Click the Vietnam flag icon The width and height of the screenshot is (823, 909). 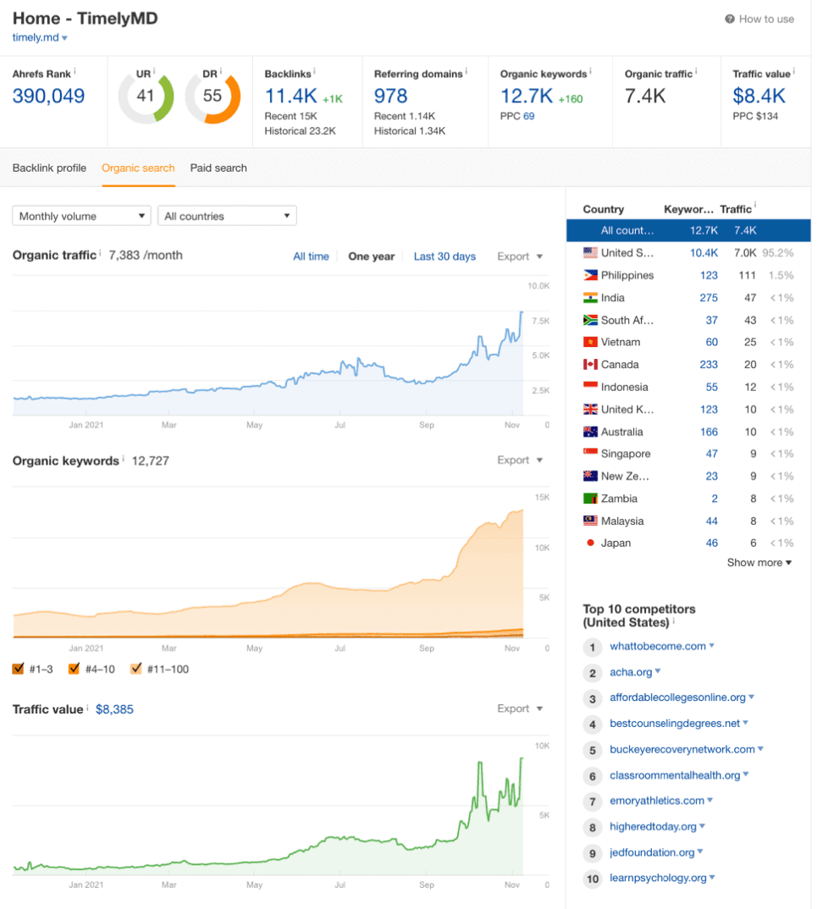590,342
